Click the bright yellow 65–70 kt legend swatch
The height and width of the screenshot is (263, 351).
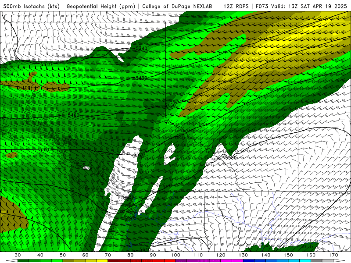[x=102, y=261]
